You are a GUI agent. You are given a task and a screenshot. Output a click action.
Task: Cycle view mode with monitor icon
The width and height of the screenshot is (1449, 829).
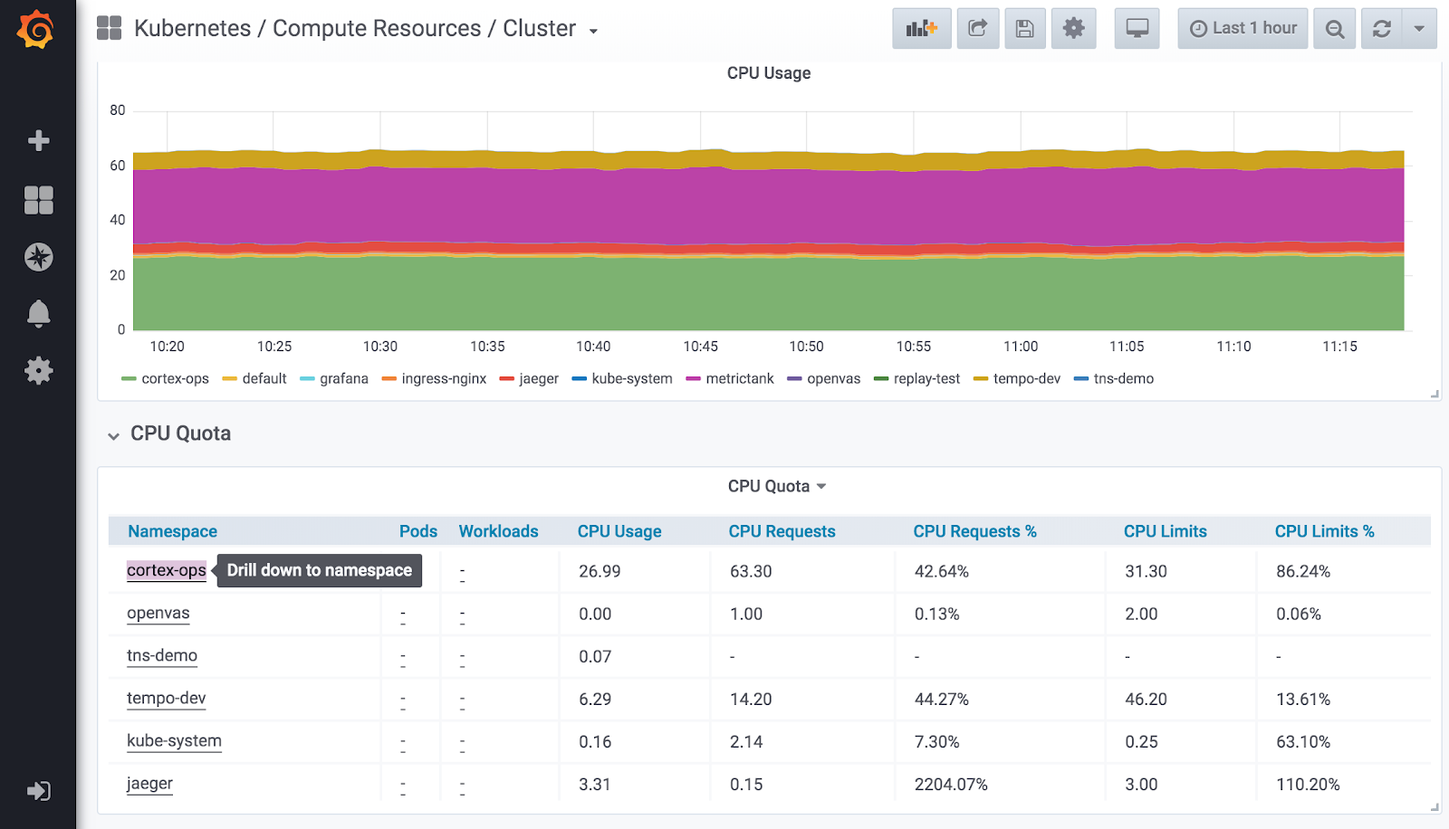(1137, 28)
